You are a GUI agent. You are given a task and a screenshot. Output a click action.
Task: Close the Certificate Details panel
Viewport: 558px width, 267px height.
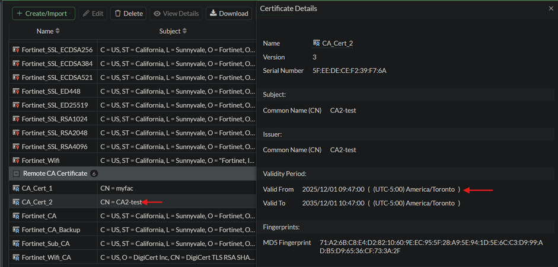tap(551, 9)
